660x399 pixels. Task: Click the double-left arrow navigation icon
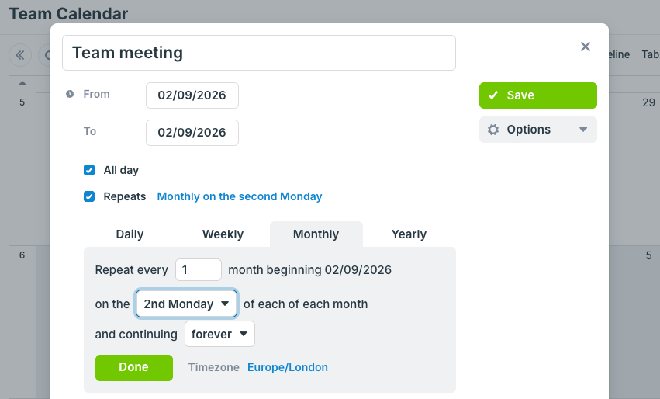click(20, 55)
